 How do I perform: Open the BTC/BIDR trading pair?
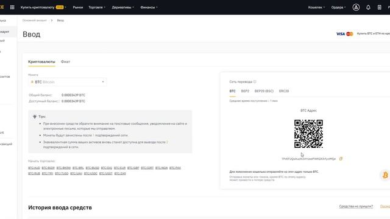[48, 168]
